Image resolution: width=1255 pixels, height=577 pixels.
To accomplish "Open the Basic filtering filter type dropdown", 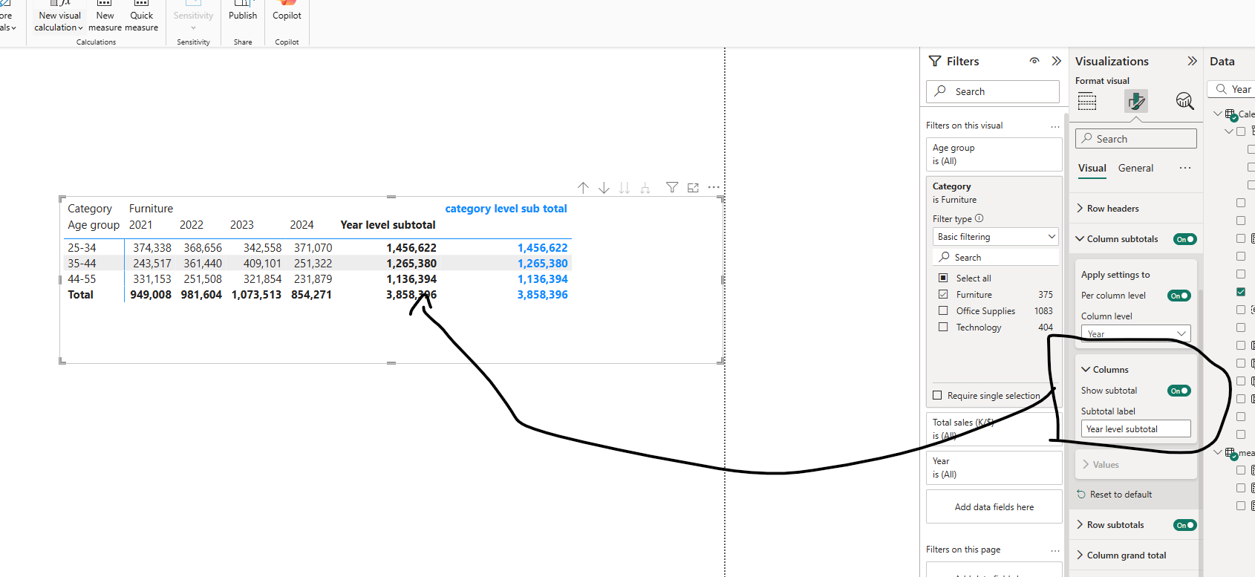I will click(996, 236).
